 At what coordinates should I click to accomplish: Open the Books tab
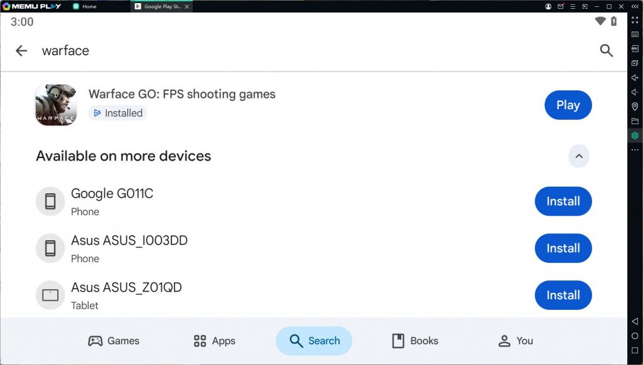click(414, 341)
